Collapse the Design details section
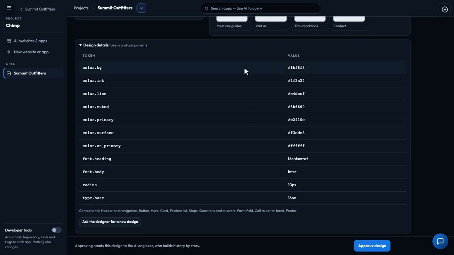The width and height of the screenshot is (454, 255). [81, 45]
